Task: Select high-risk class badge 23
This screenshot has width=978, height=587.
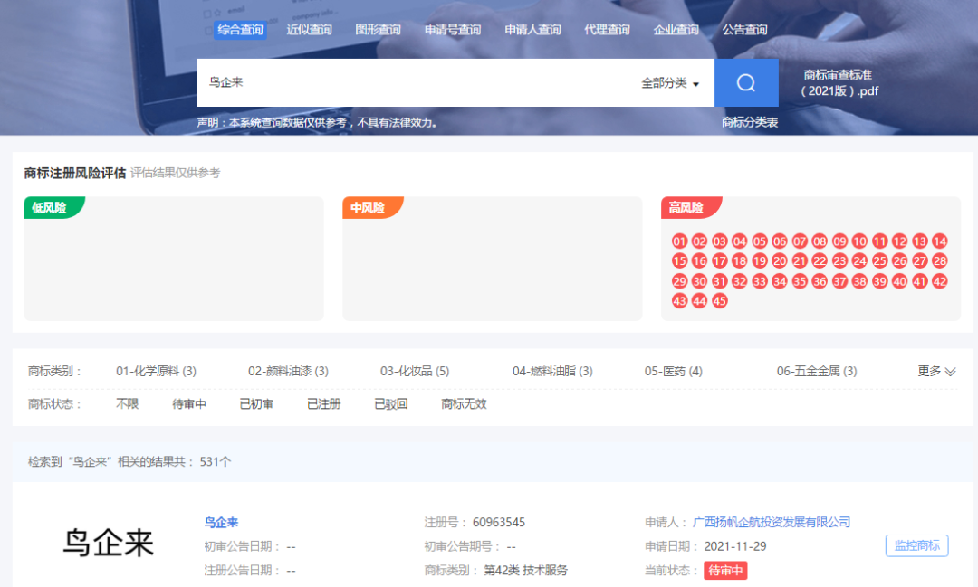Action: tap(839, 261)
